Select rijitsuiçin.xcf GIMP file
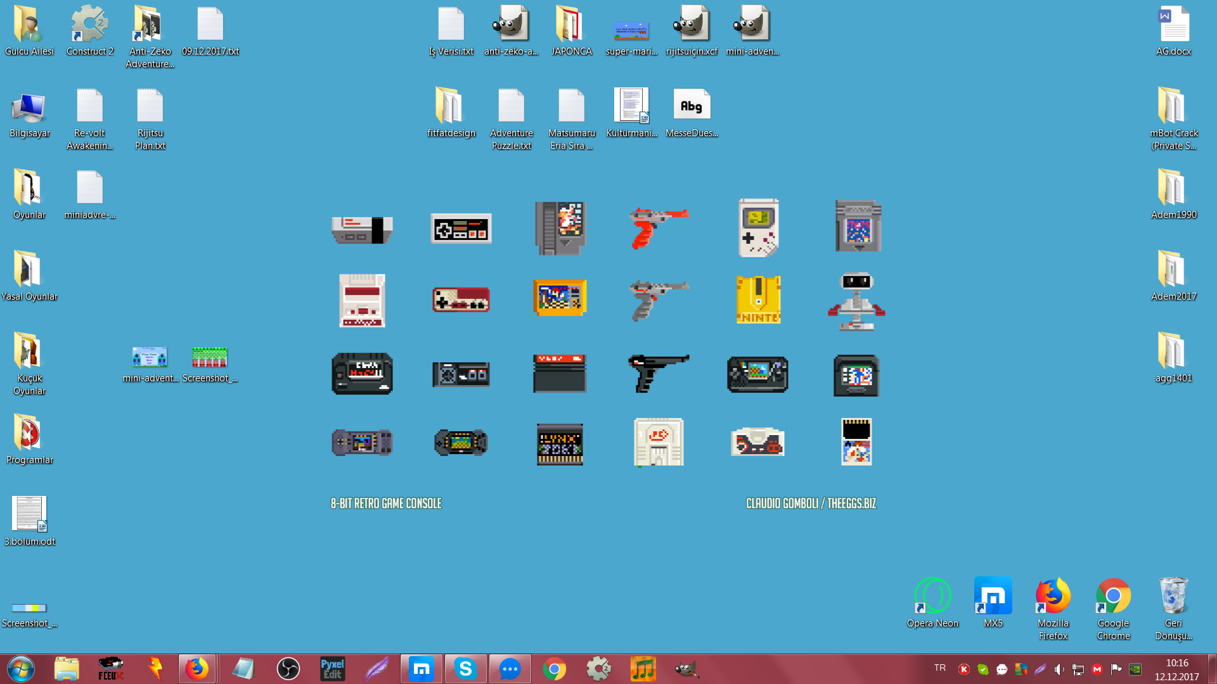 coord(692,32)
